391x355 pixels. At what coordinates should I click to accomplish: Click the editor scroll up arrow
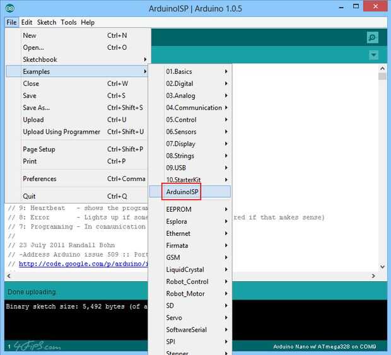[x=382, y=68]
